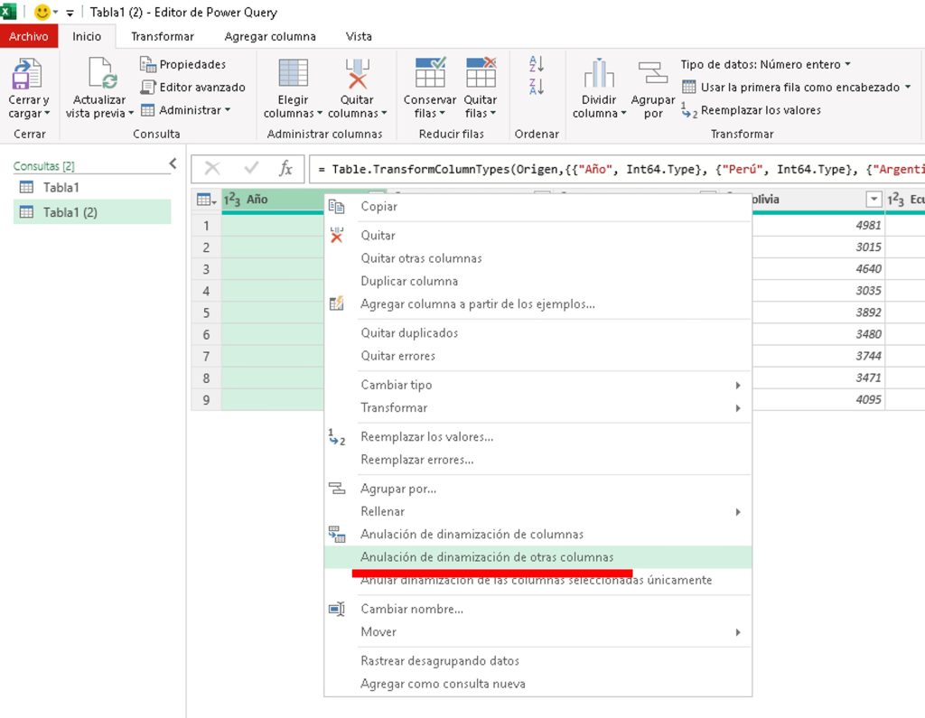Sort ascending with the A-Z icon
This screenshot has height=718, width=925.
click(537, 63)
